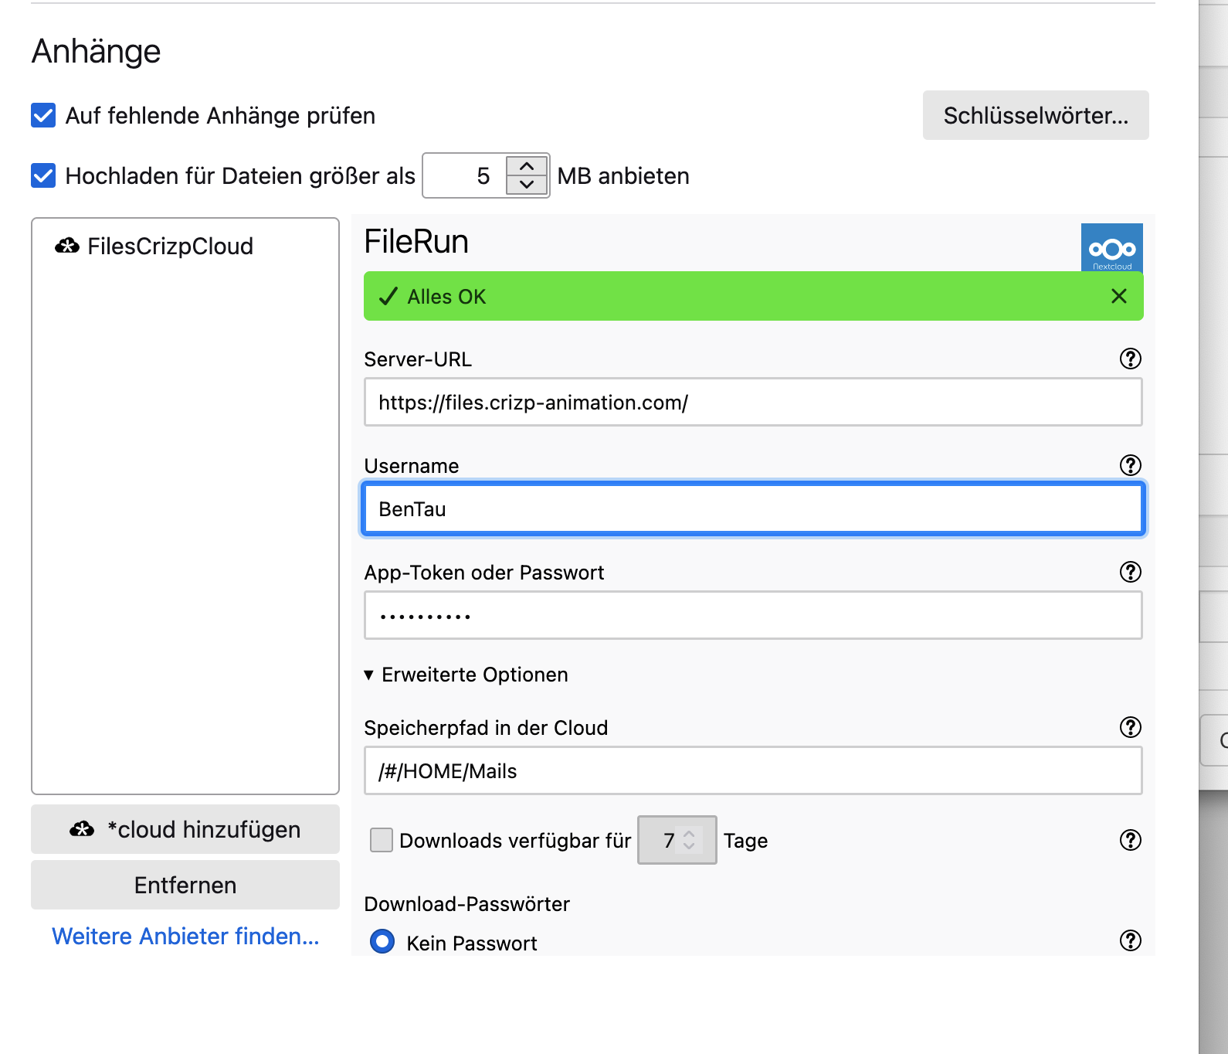Click cloud icon beside FilesCrizpCloud
1228x1054 pixels.
[x=67, y=246]
